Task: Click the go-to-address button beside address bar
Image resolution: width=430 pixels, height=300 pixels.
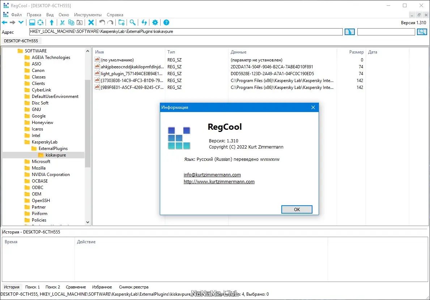Action: click(x=349, y=32)
